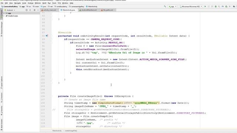Screen dimensions: 237x133
Task: Open the File menu
Action: point(2,3)
